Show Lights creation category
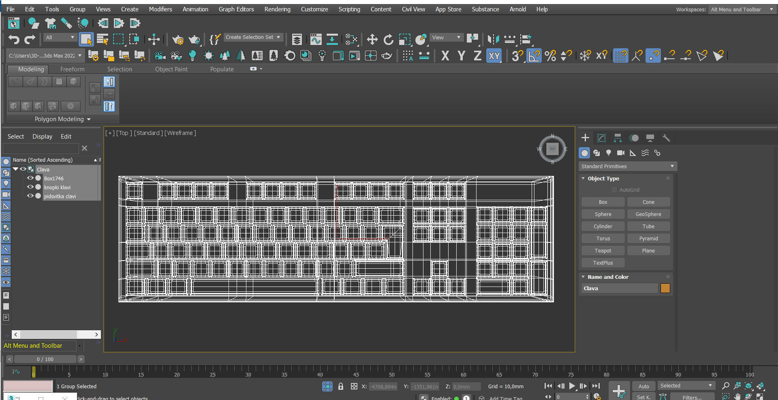 click(x=609, y=153)
